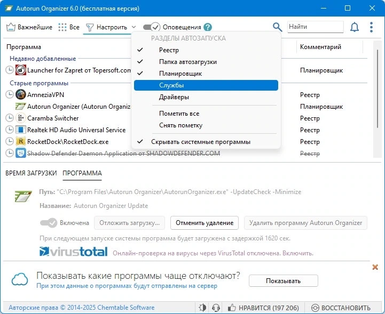This screenshot has height=314, width=385.
Task: Select the RocketDock\RocketDock.exe entry
Action: coord(68,142)
